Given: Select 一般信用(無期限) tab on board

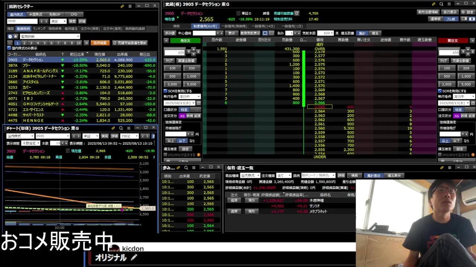Looking at the screenshot, I should click(234, 26).
